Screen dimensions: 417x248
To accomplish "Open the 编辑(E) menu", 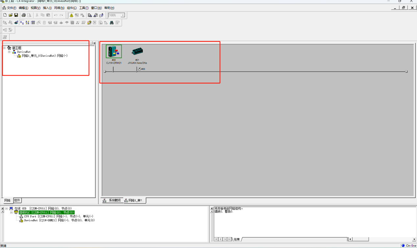I will [x=23, y=8].
